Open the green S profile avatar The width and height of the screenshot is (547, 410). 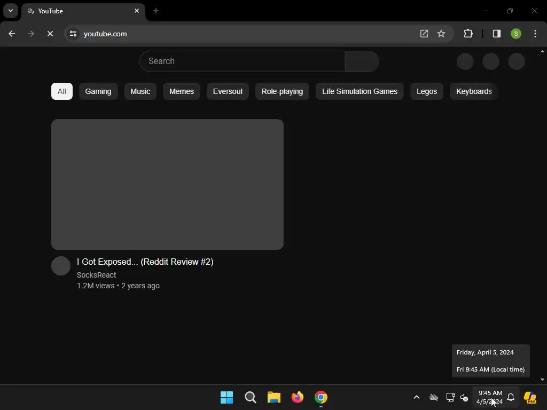515,34
